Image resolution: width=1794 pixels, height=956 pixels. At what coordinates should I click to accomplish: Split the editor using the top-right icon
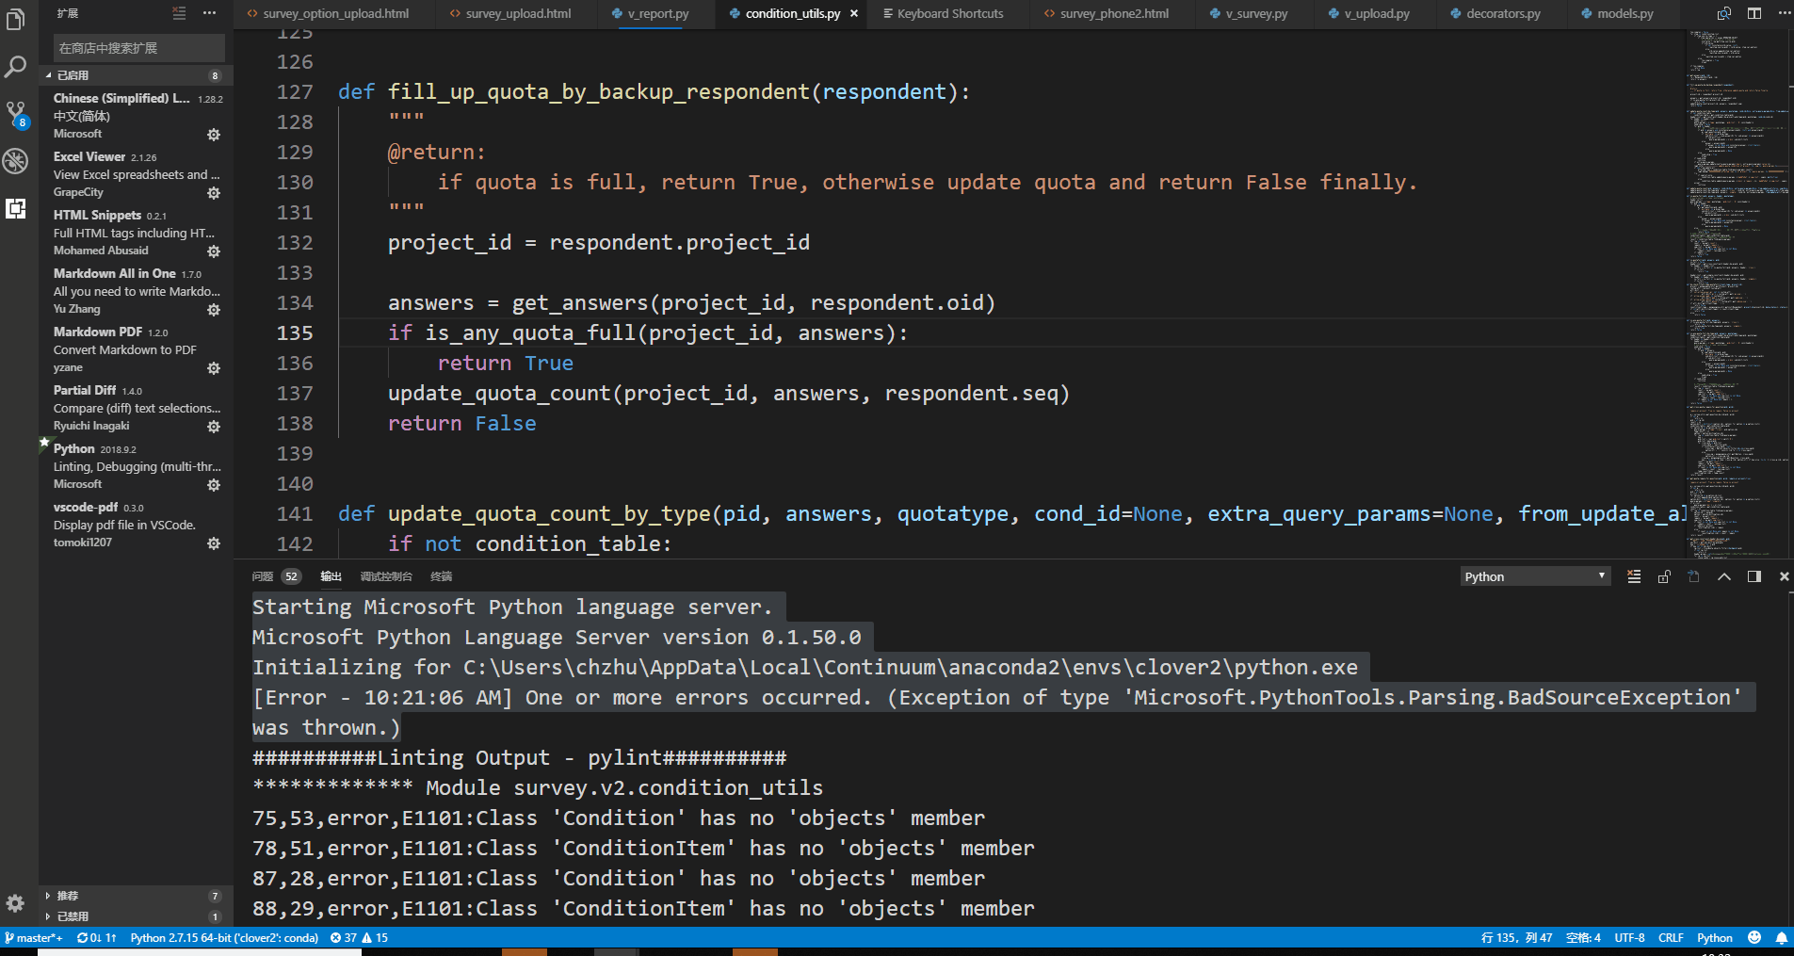click(1754, 13)
